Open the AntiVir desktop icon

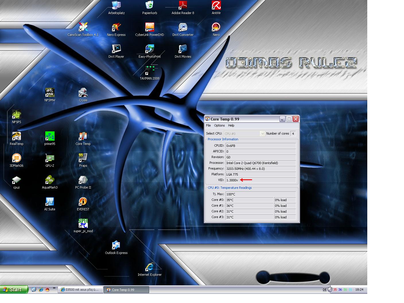pos(216,8)
